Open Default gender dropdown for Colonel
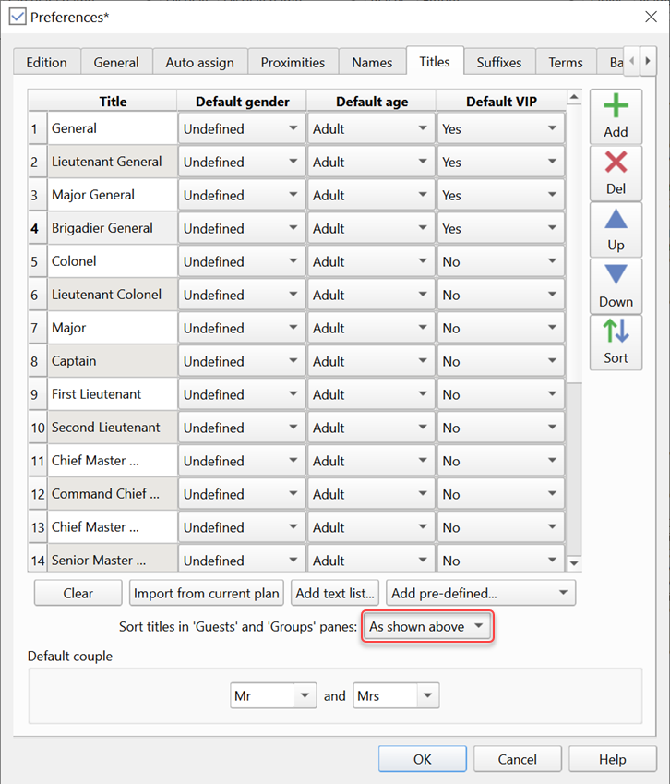 pos(241,262)
